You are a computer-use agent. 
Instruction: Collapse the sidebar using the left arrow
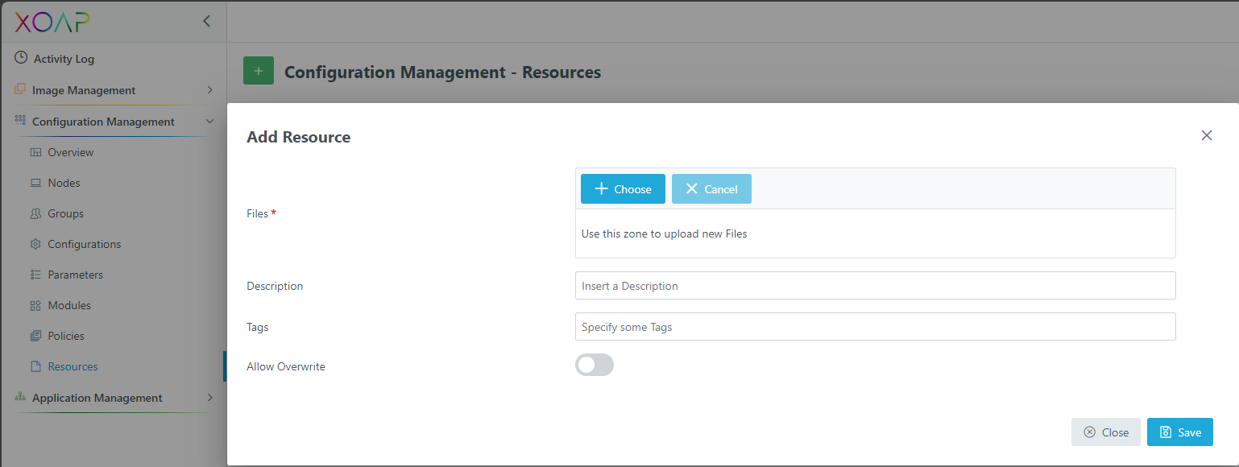click(x=207, y=21)
